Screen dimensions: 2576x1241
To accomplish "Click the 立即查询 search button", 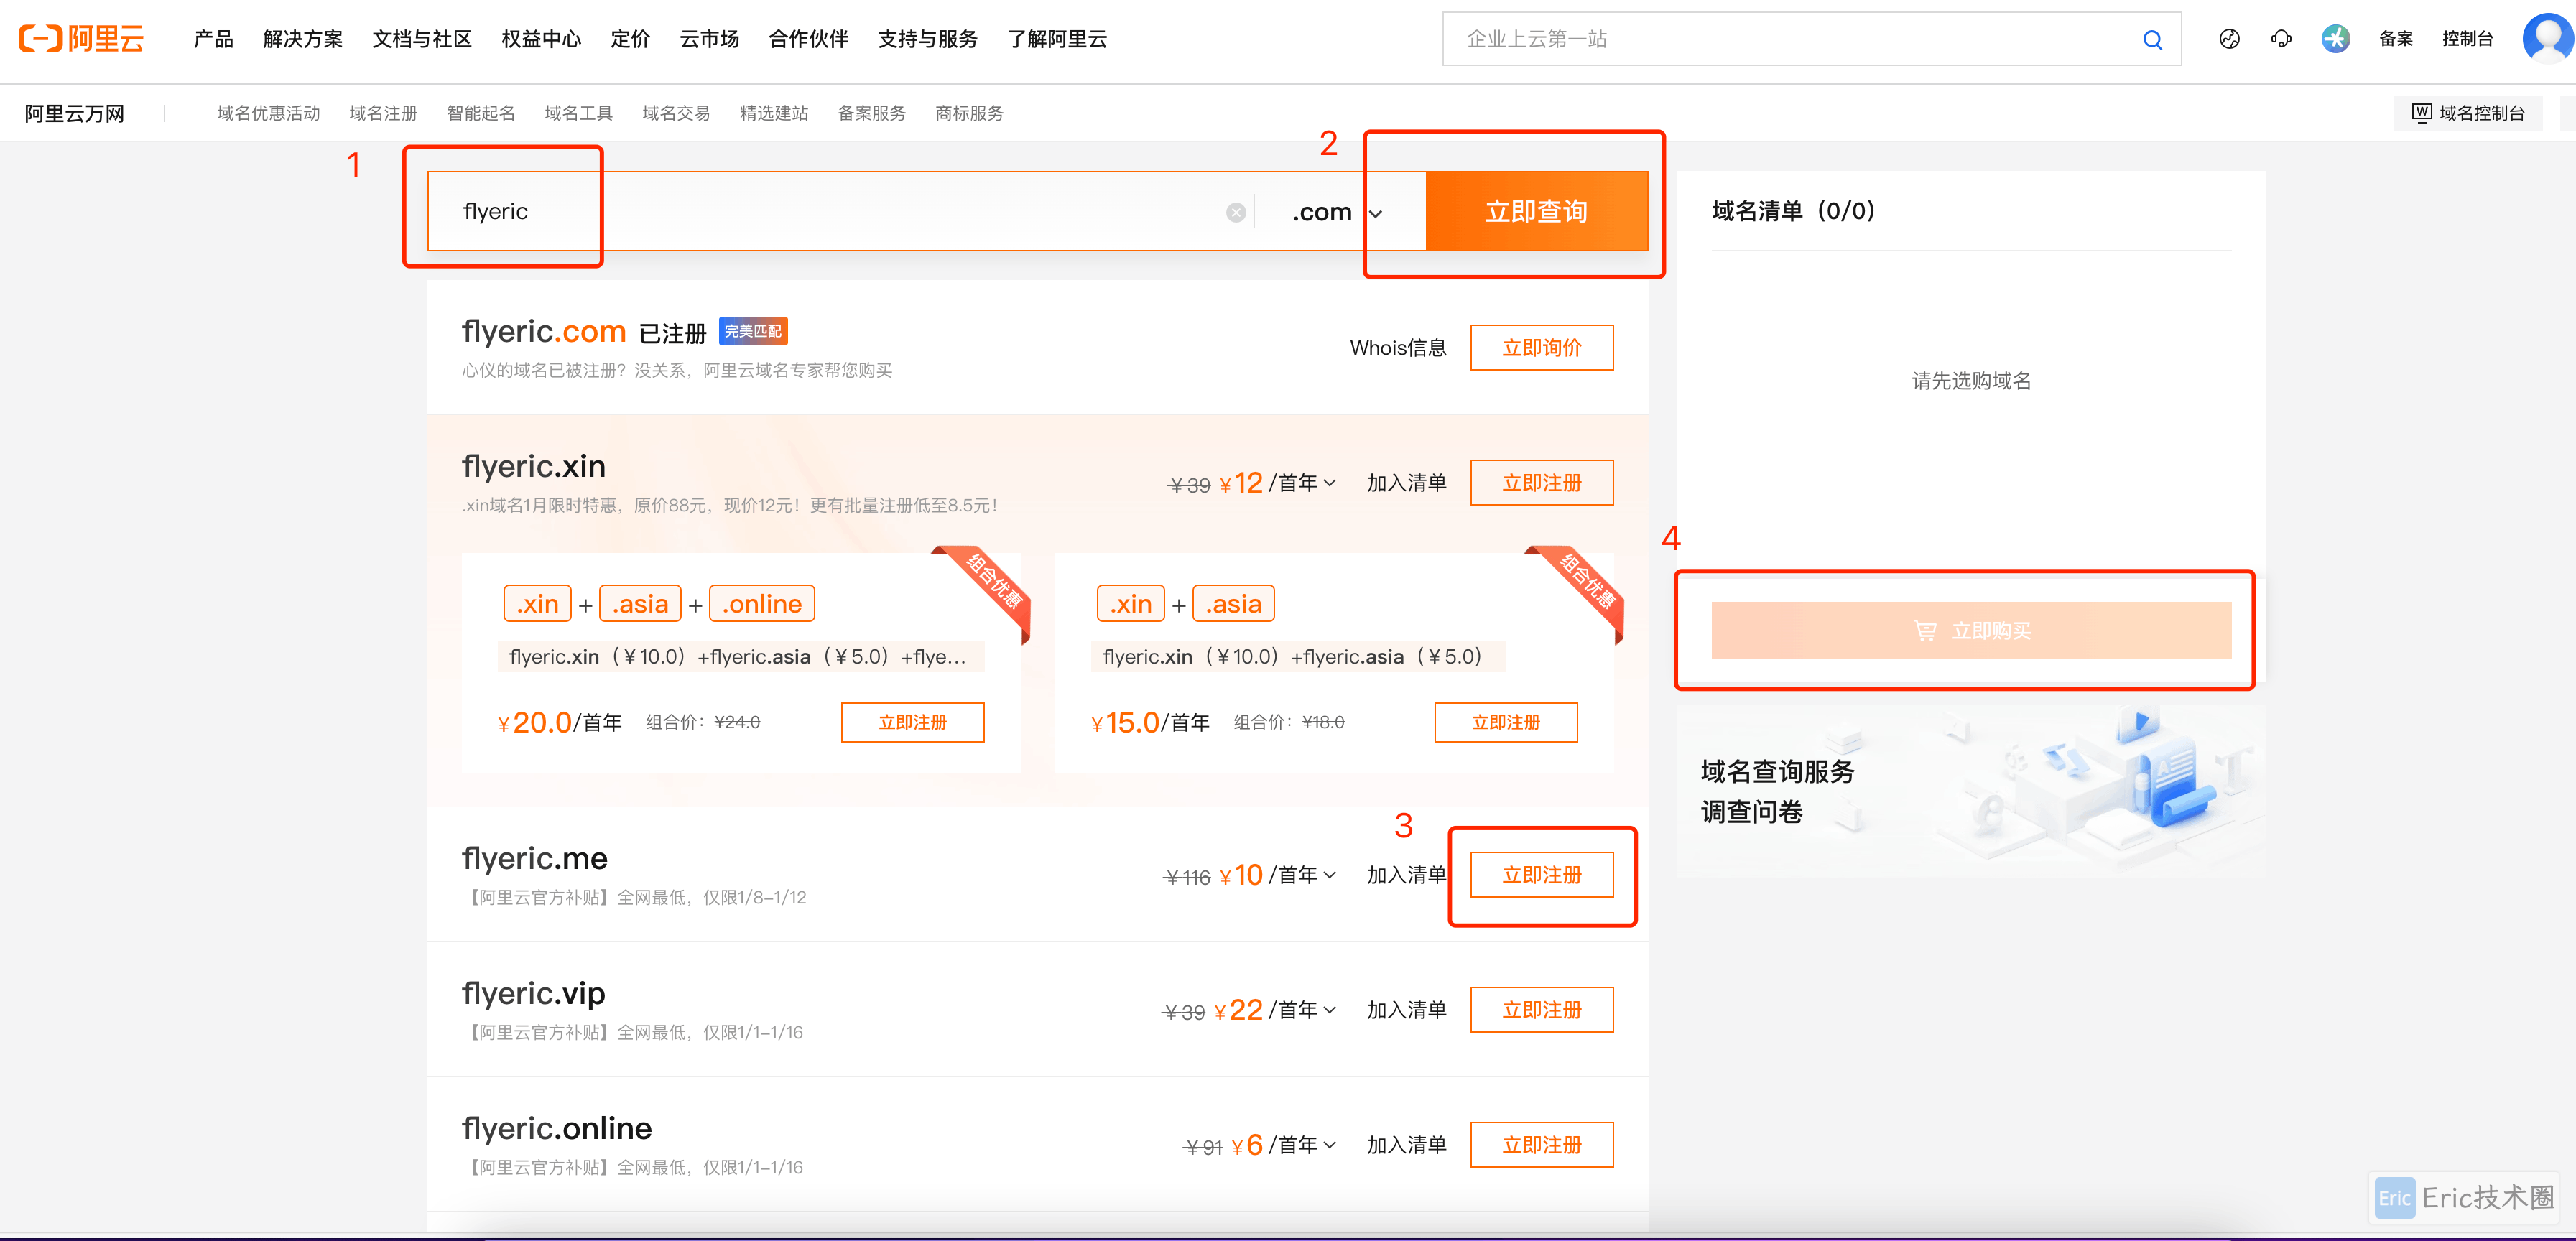I will tap(1536, 211).
